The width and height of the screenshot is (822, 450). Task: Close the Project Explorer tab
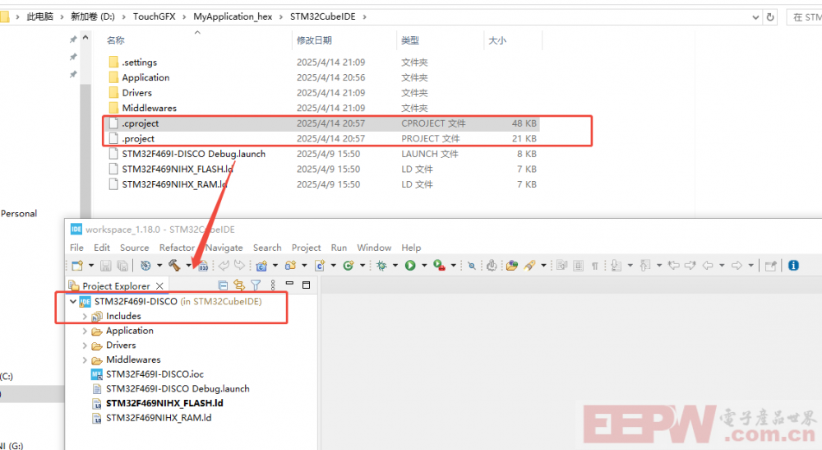pos(159,285)
